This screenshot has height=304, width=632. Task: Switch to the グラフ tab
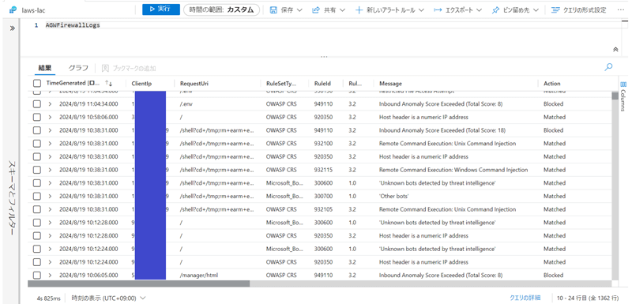(78, 68)
